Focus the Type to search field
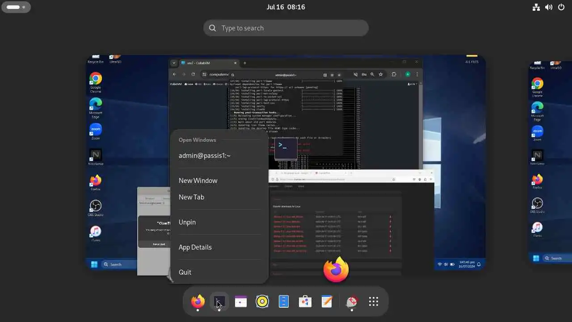The width and height of the screenshot is (572, 322). click(x=286, y=28)
